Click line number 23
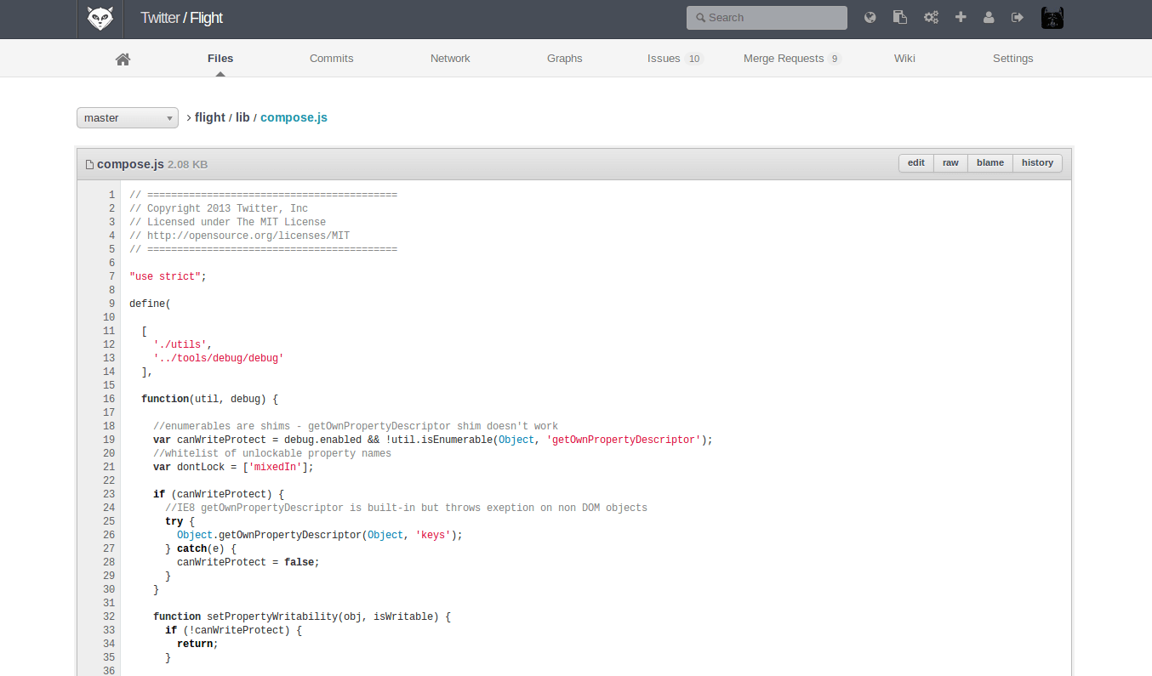The width and height of the screenshot is (1152, 676). point(109,494)
